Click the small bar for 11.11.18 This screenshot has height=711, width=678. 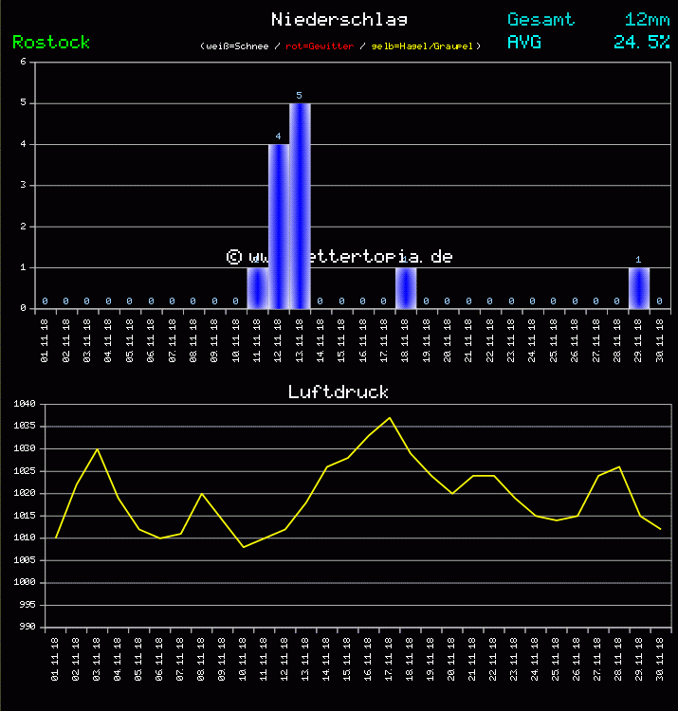coord(257,288)
